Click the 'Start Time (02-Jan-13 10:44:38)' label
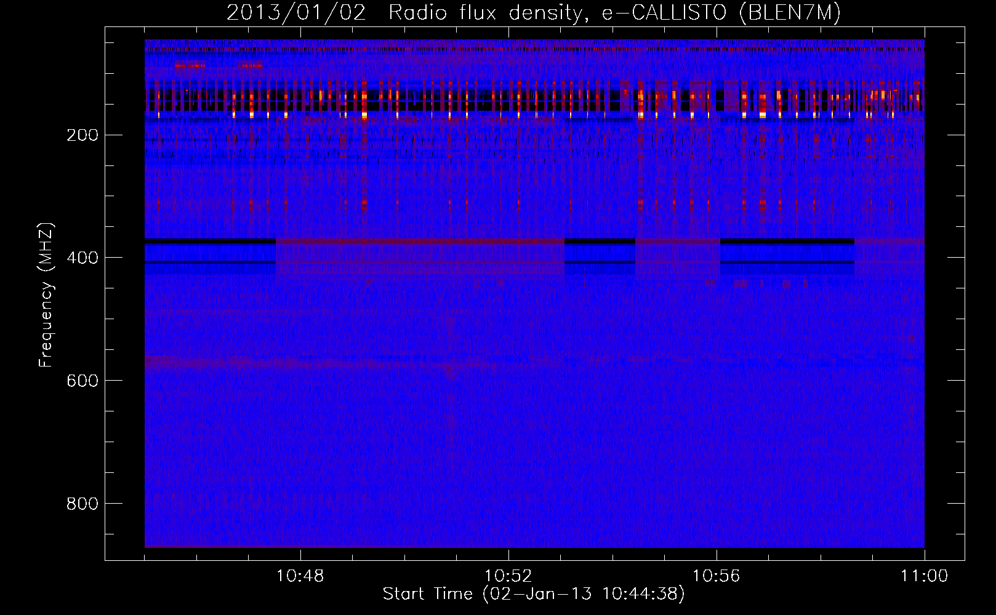 click(x=534, y=594)
